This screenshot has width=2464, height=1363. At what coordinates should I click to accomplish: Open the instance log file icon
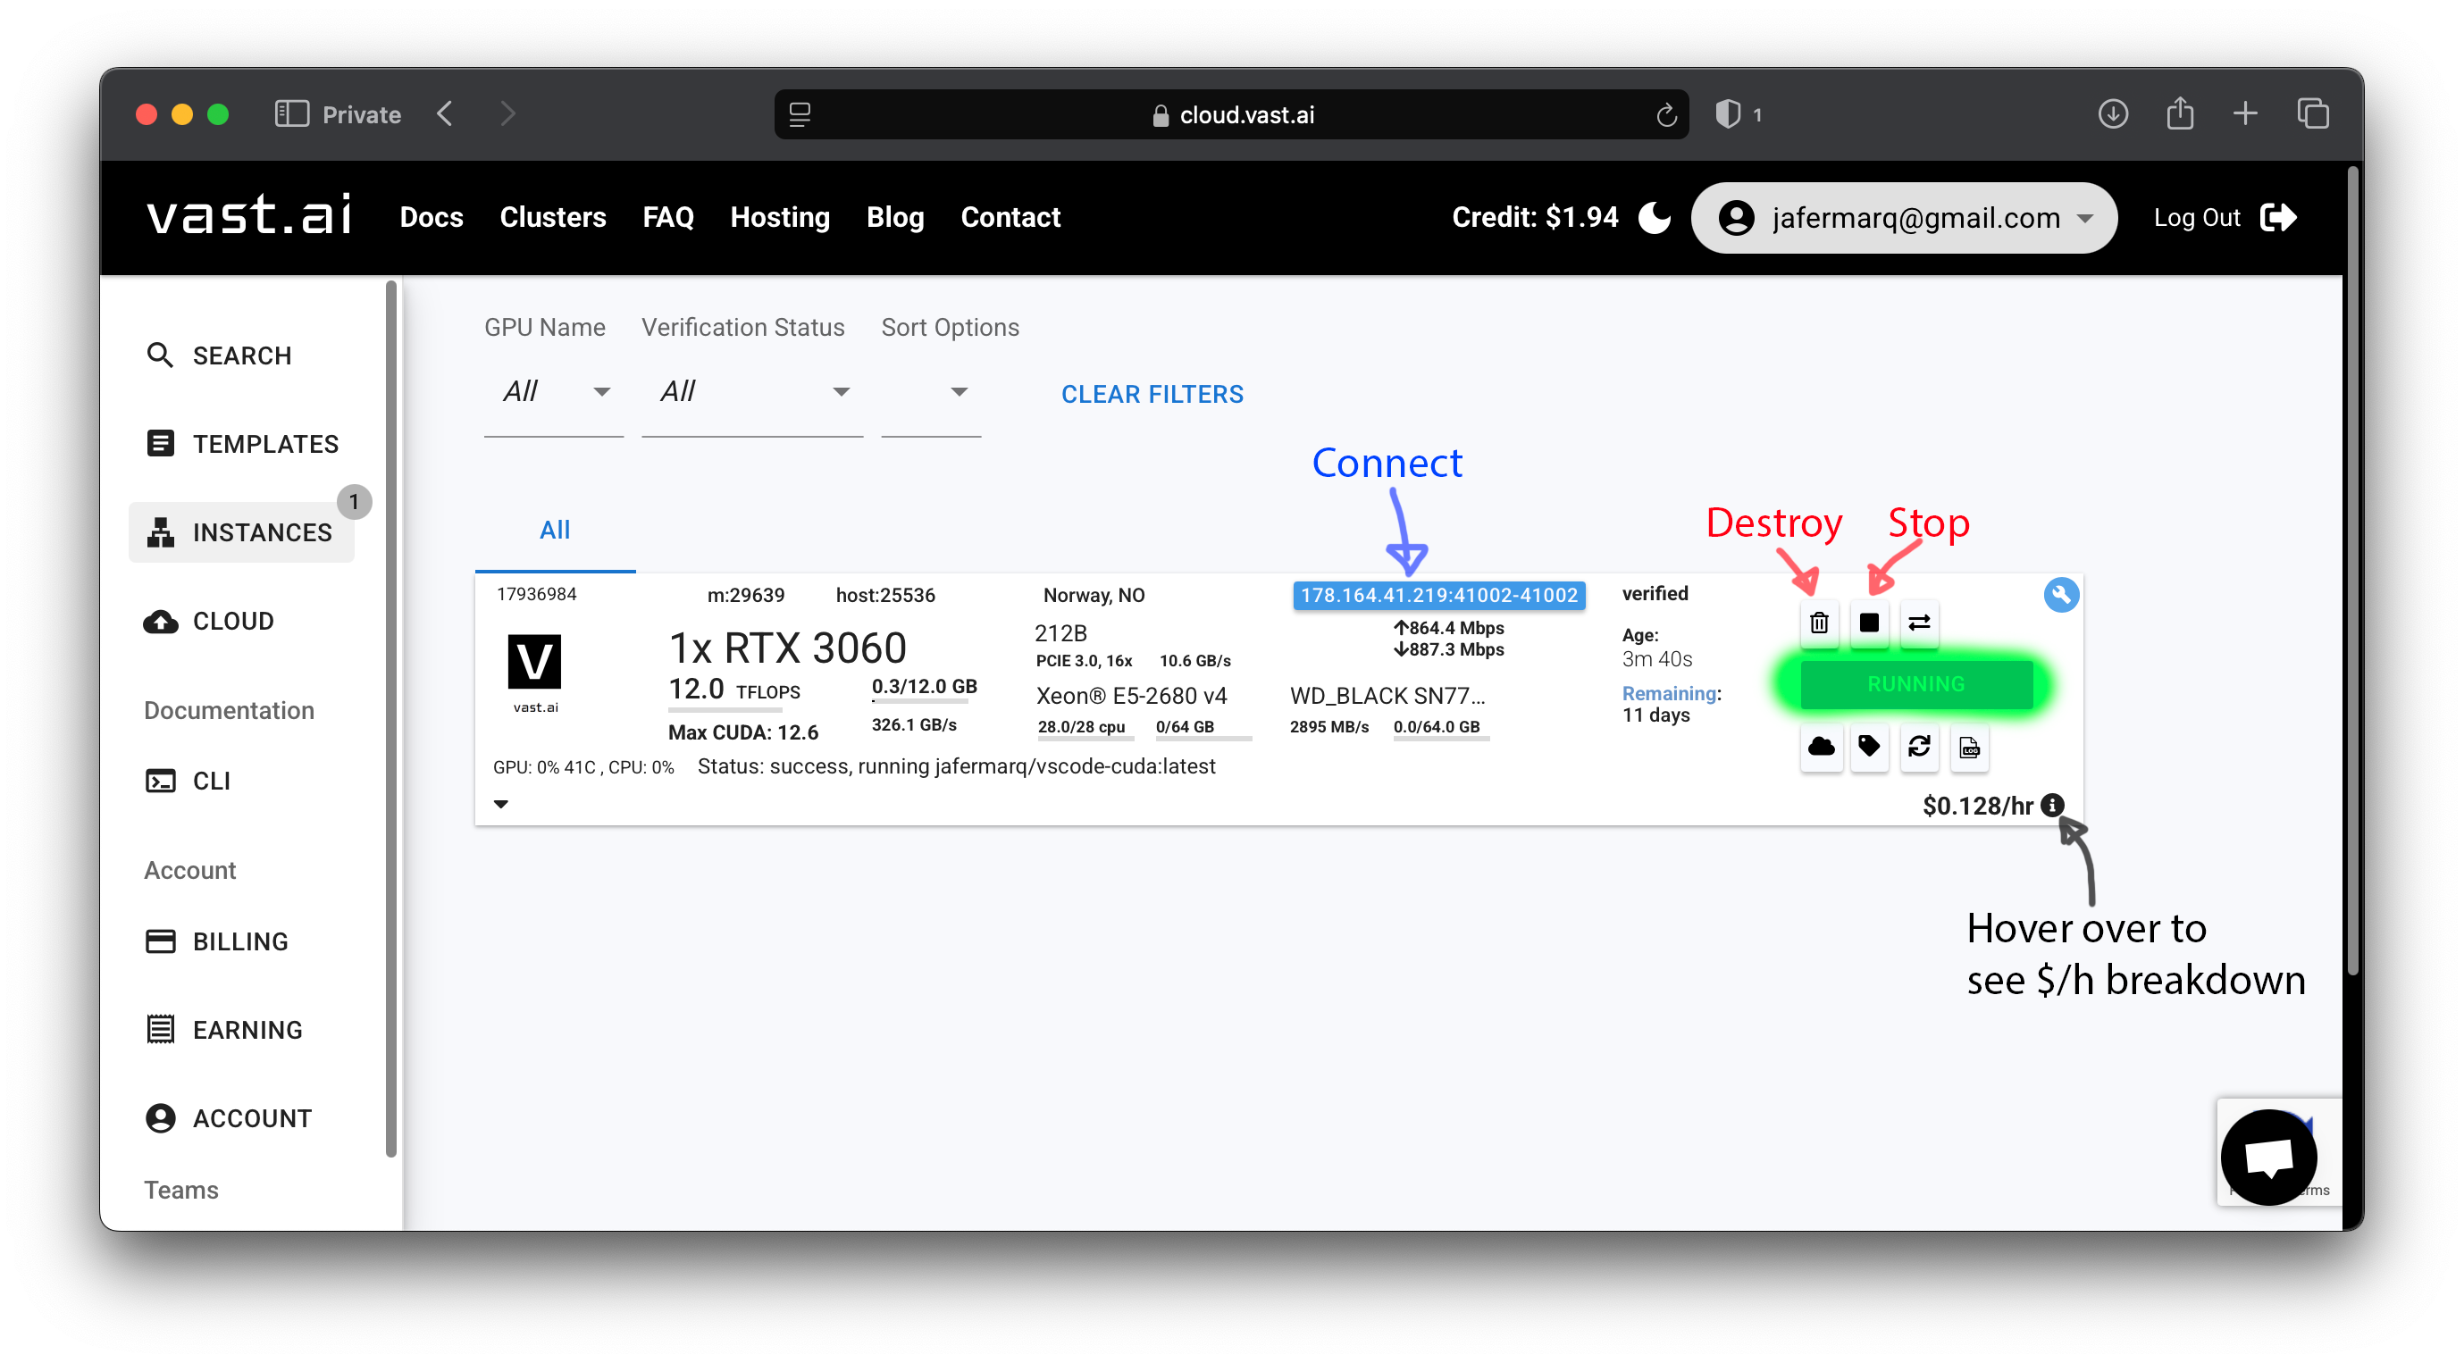click(1968, 746)
